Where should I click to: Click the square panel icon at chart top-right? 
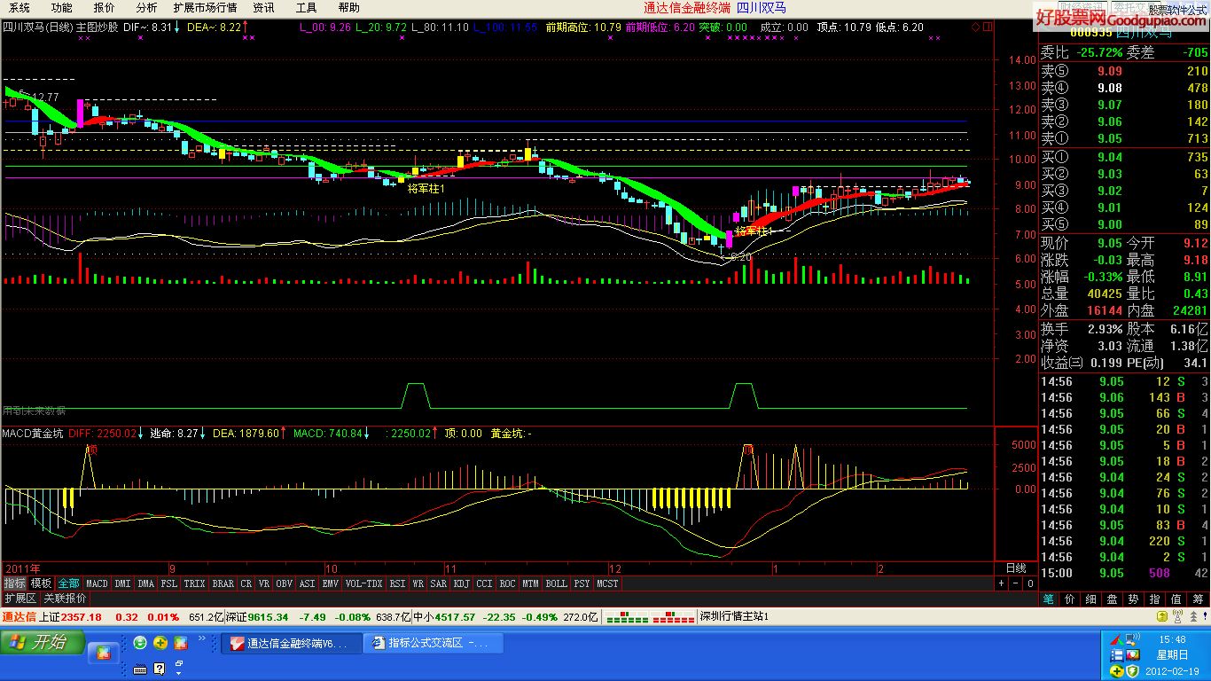point(987,27)
